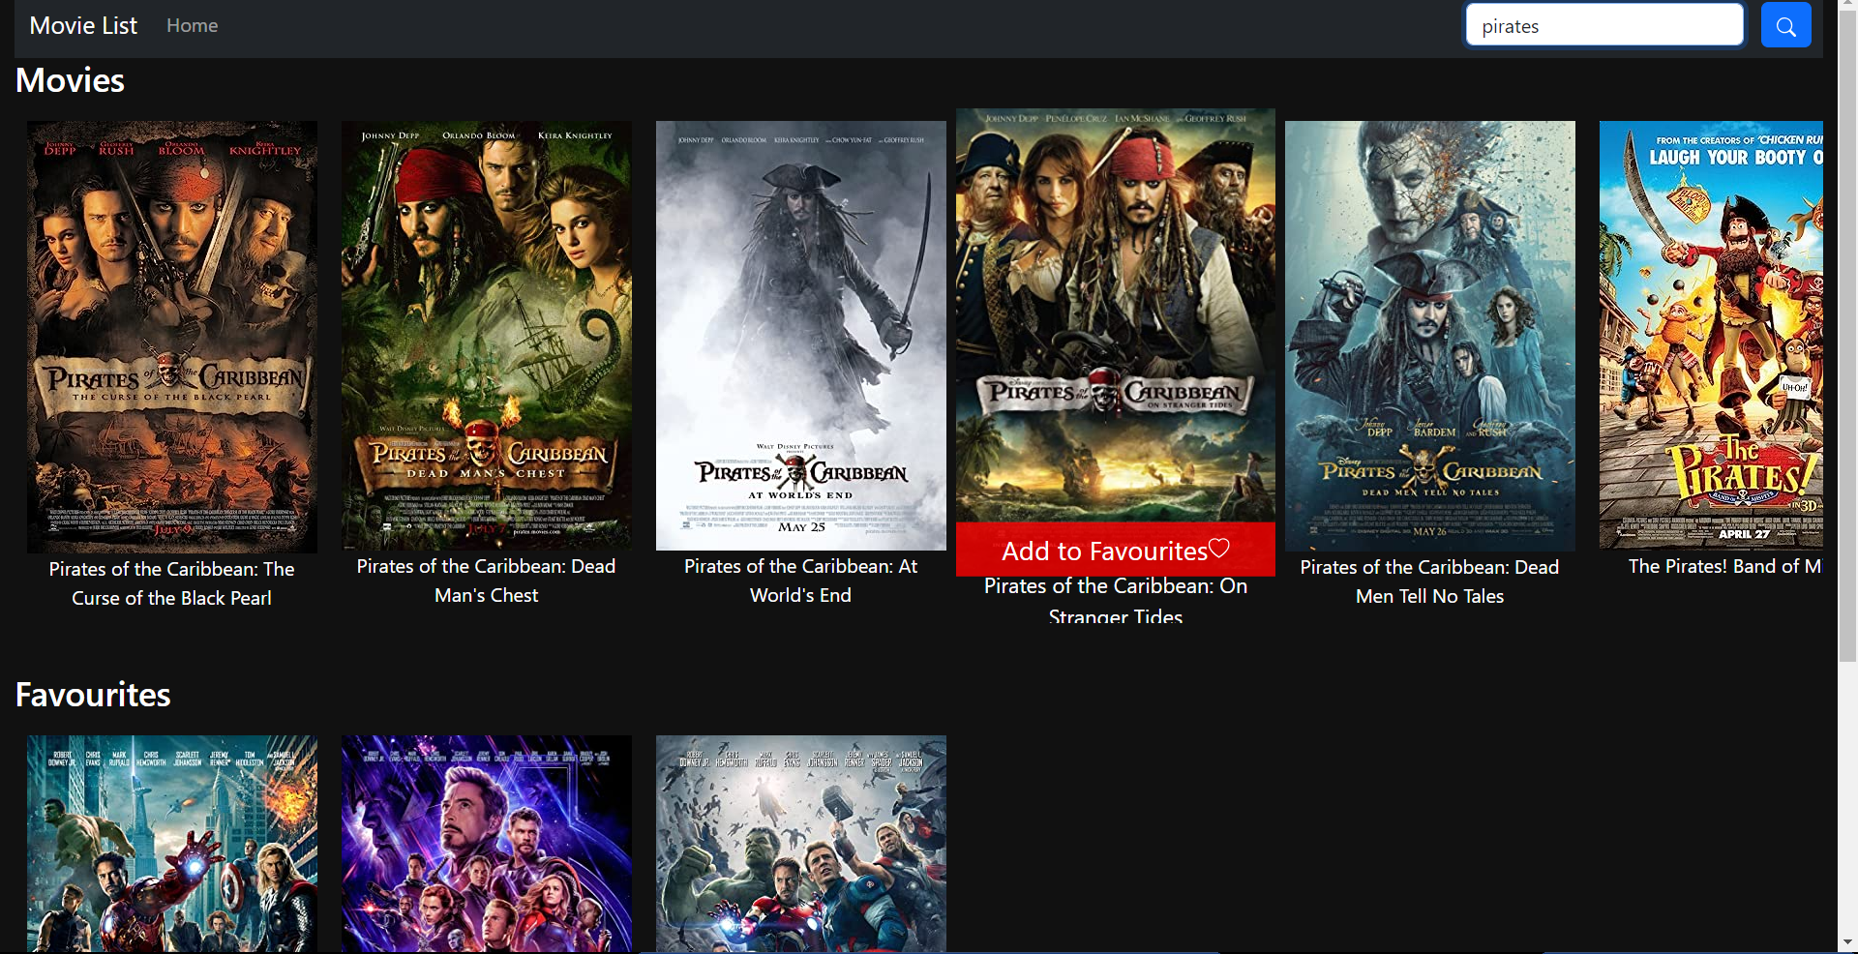Image resolution: width=1858 pixels, height=954 pixels.
Task: Click the first Avengers poster in Favourites
Action: (172, 843)
